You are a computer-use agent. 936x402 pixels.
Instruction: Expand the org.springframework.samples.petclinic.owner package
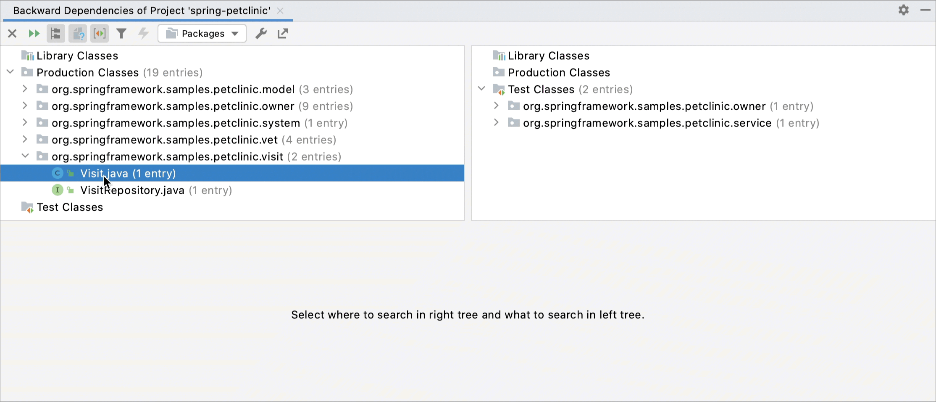(x=25, y=106)
